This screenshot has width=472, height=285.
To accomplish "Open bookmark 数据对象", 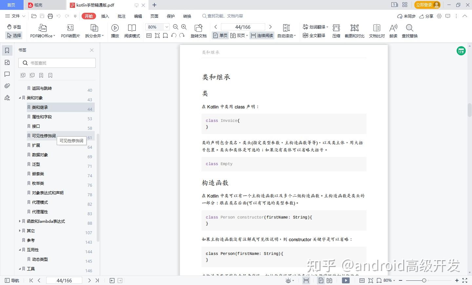I will tap(40, 155).
